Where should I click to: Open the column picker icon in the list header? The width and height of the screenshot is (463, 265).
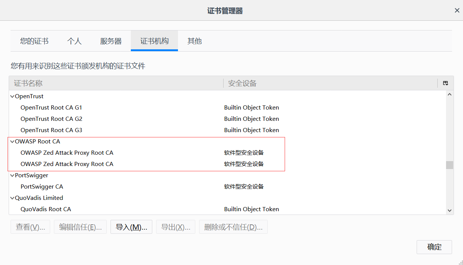point(446,83)
